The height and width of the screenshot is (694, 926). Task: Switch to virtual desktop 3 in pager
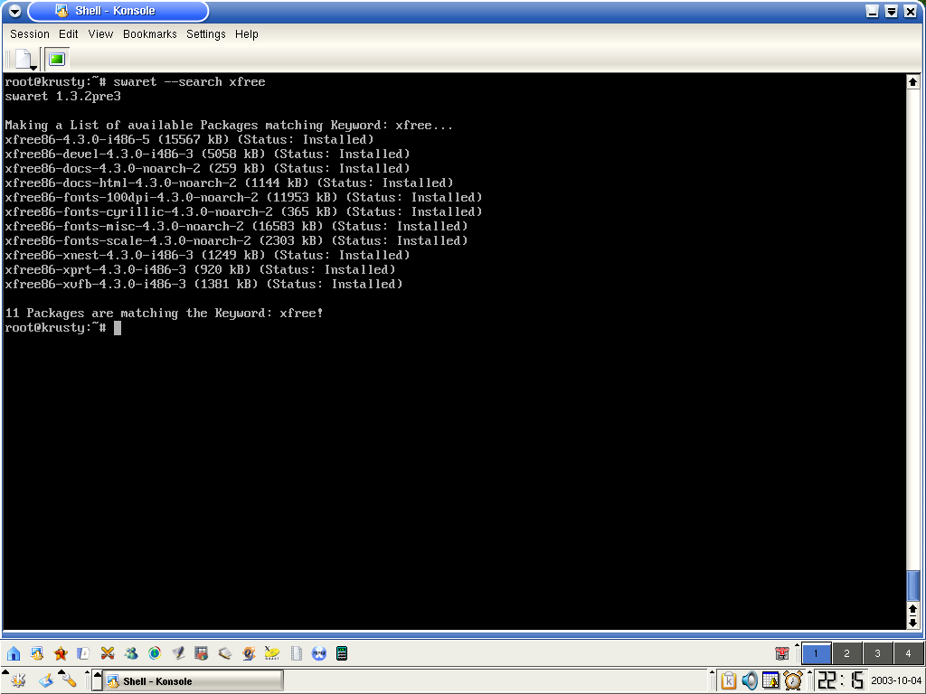pos(877,653)
